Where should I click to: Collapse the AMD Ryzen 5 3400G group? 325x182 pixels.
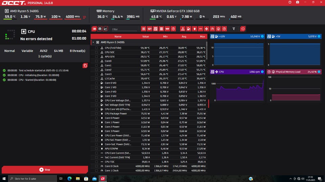click(93, 42)
